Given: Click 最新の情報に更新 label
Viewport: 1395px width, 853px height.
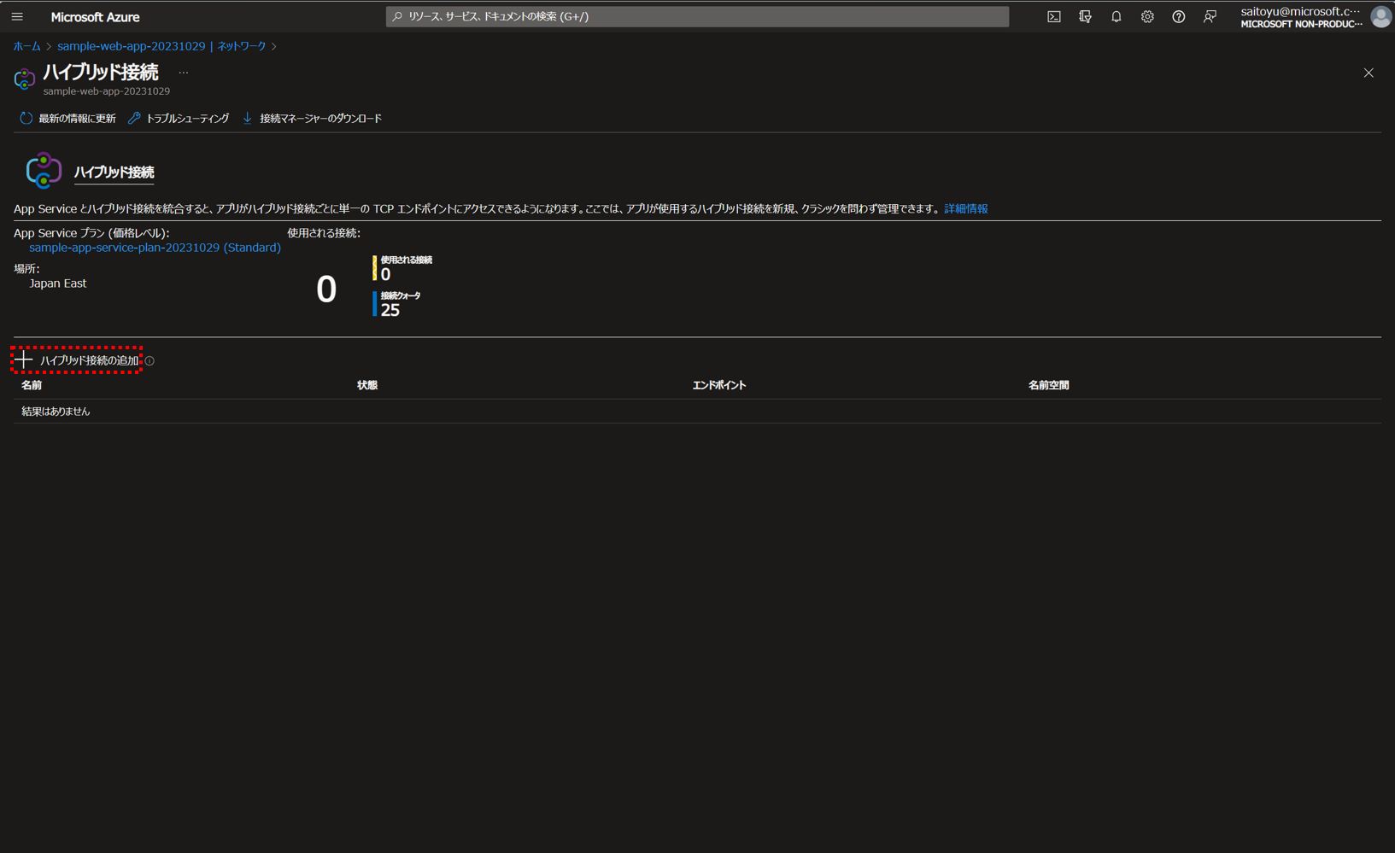Looking at the screenshot, I should pos(77,119).
